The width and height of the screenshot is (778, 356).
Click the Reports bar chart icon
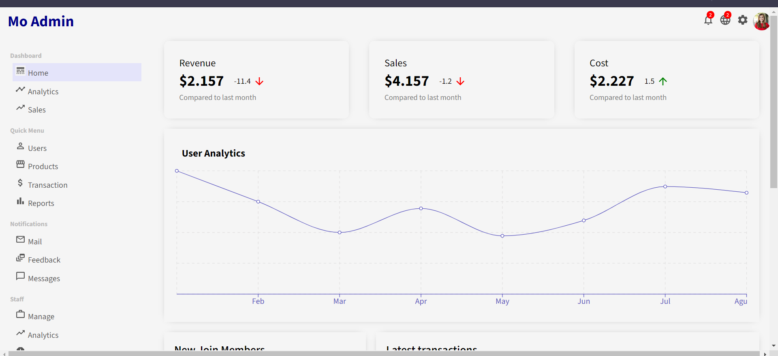click(20, 201)
